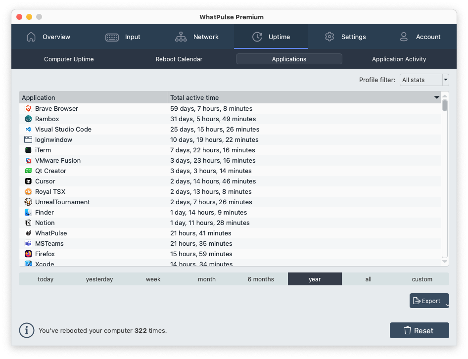
Task: Go to the Network tab label
Action: coord(206,37)
